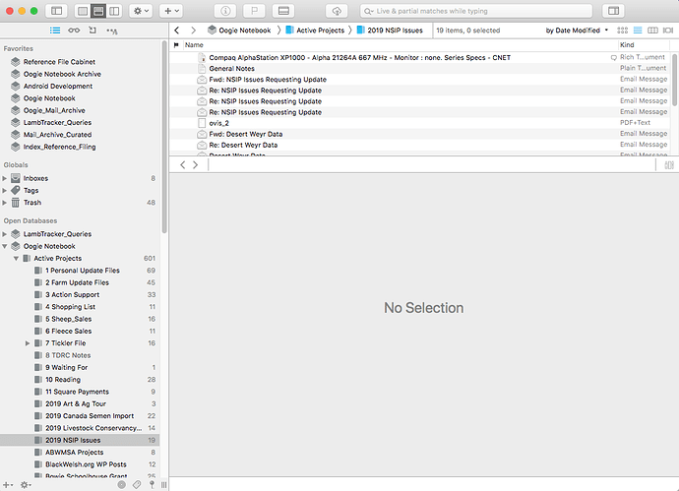Select column view for the item list
The image size is (679, 491).
[x=652, y=31]
